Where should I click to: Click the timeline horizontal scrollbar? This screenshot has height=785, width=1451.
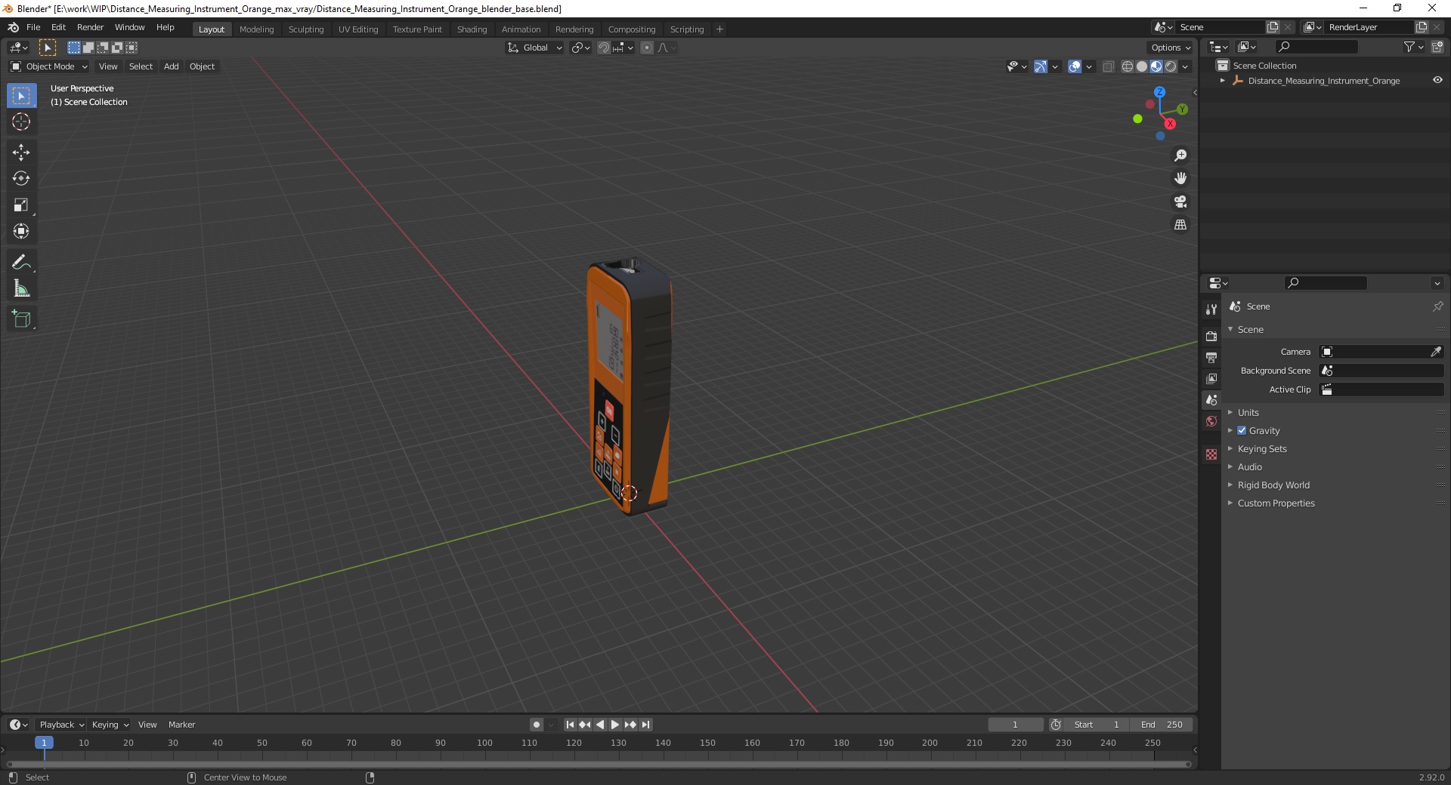[x=599, y=765]
